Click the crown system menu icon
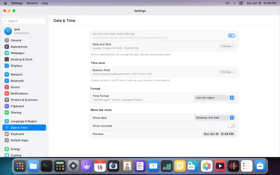This screenshot has height=175, width=280. click(x=5, y=3)
